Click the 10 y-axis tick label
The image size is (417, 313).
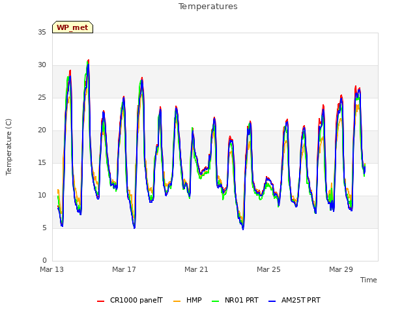(x=42, y=196)
